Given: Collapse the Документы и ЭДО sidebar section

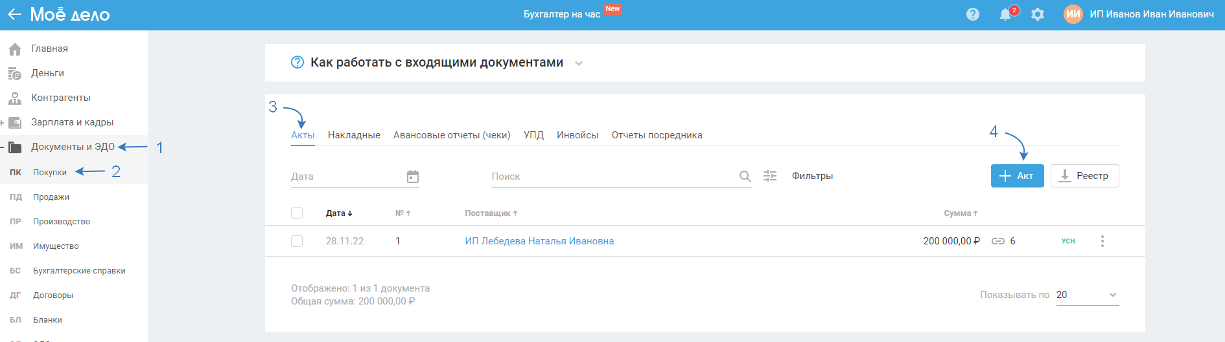Looking at the screenshot, I should click(x=3, y=147).
